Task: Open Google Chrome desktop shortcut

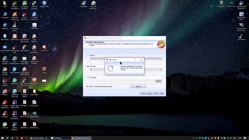Action: 5,71
